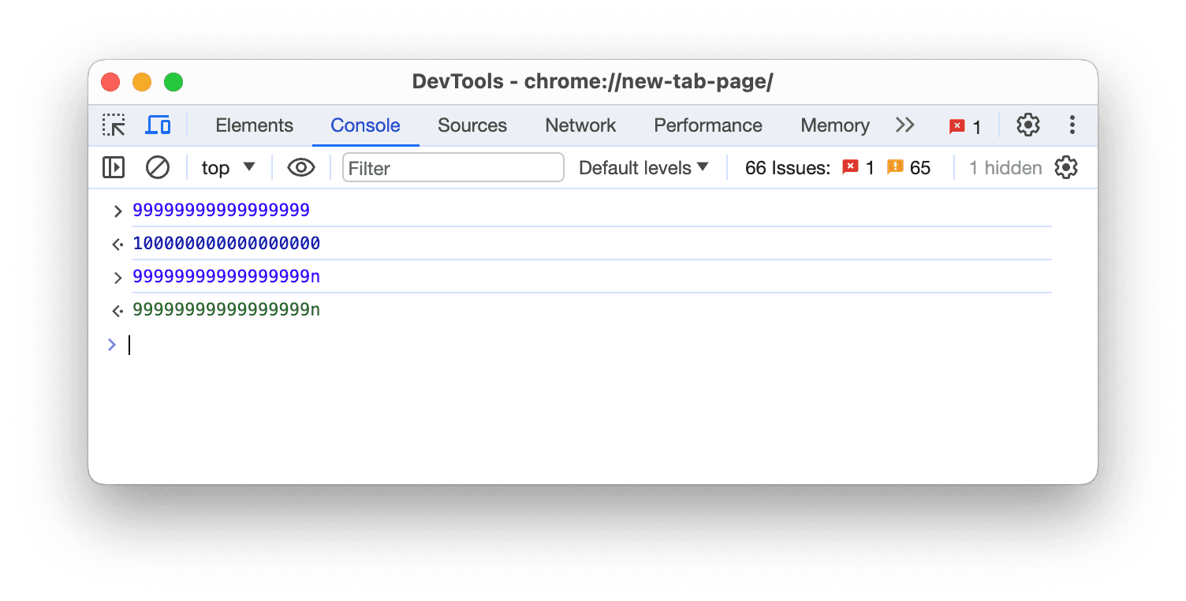1186x601 pixels.
Task: Expand the Default levels dropdown
Action: pos(643,168)
